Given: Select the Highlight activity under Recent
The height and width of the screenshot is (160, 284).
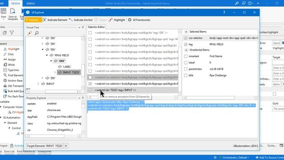Looking at the screenshot, I should (x=12, y=49).
